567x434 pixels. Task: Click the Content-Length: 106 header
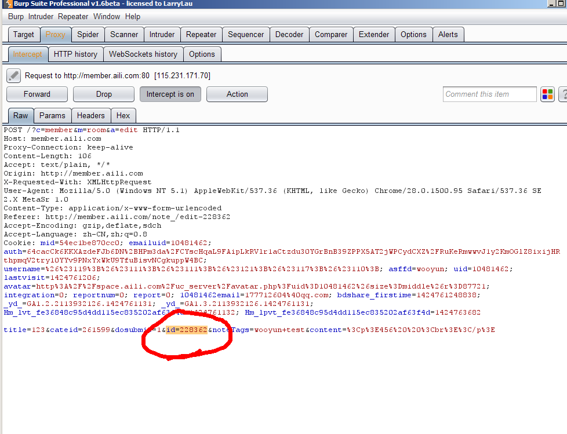click(x=48, y=156)
